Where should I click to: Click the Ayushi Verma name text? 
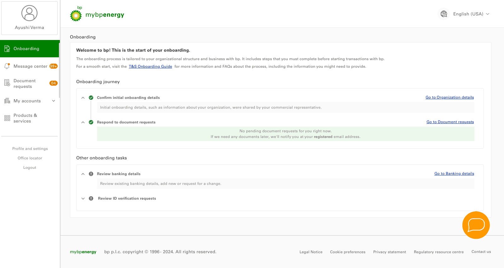pyautogui.click(x=29, y=27)
